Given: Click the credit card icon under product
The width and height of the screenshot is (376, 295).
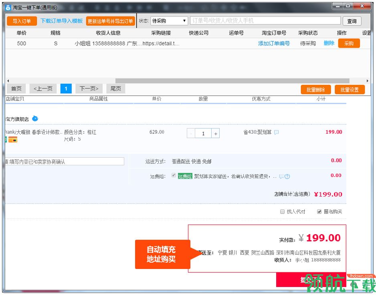Looking at the screenshot, I should click(13, 139).
